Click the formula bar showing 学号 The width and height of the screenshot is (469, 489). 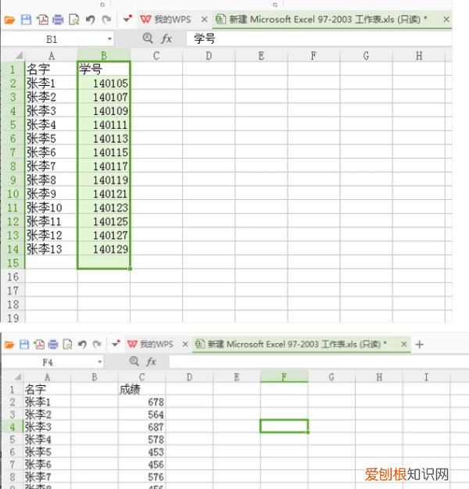319,39
